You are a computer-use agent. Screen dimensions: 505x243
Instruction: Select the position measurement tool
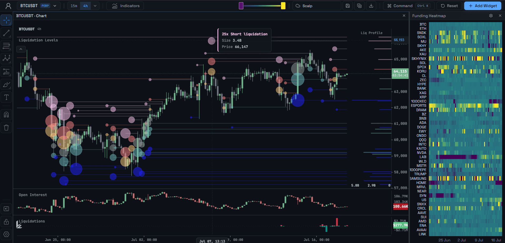pyautogui.click(x=6, y=72)
